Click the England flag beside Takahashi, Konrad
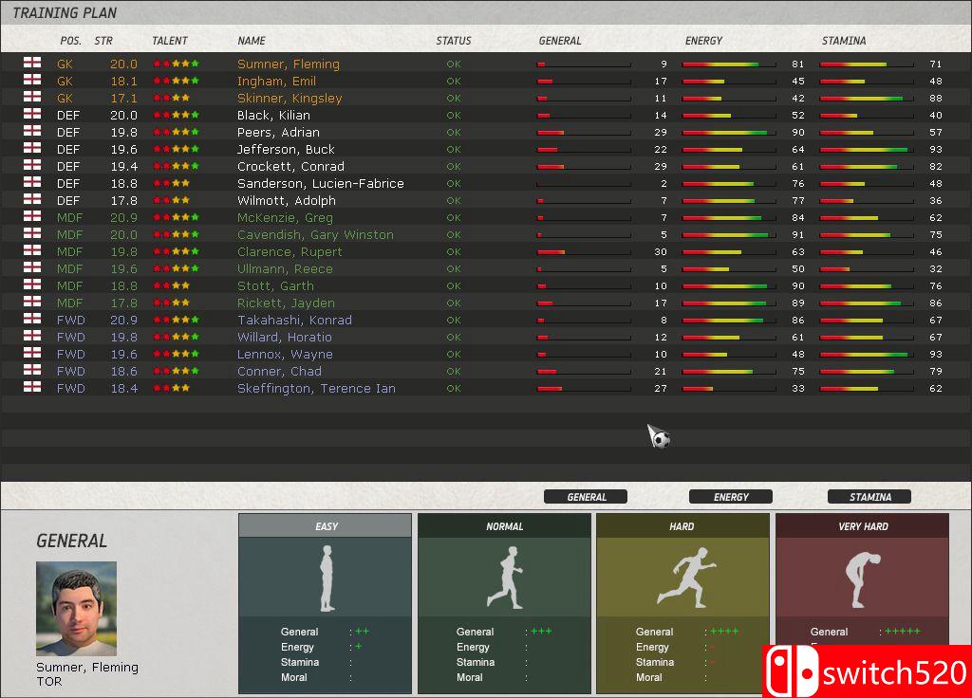The width and height of the screenshot is (972, 698). (x=32, y=321)
